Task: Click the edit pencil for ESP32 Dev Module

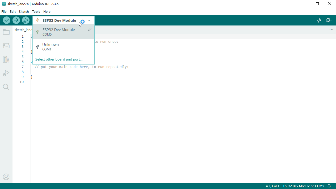Action: coord(90,30)
